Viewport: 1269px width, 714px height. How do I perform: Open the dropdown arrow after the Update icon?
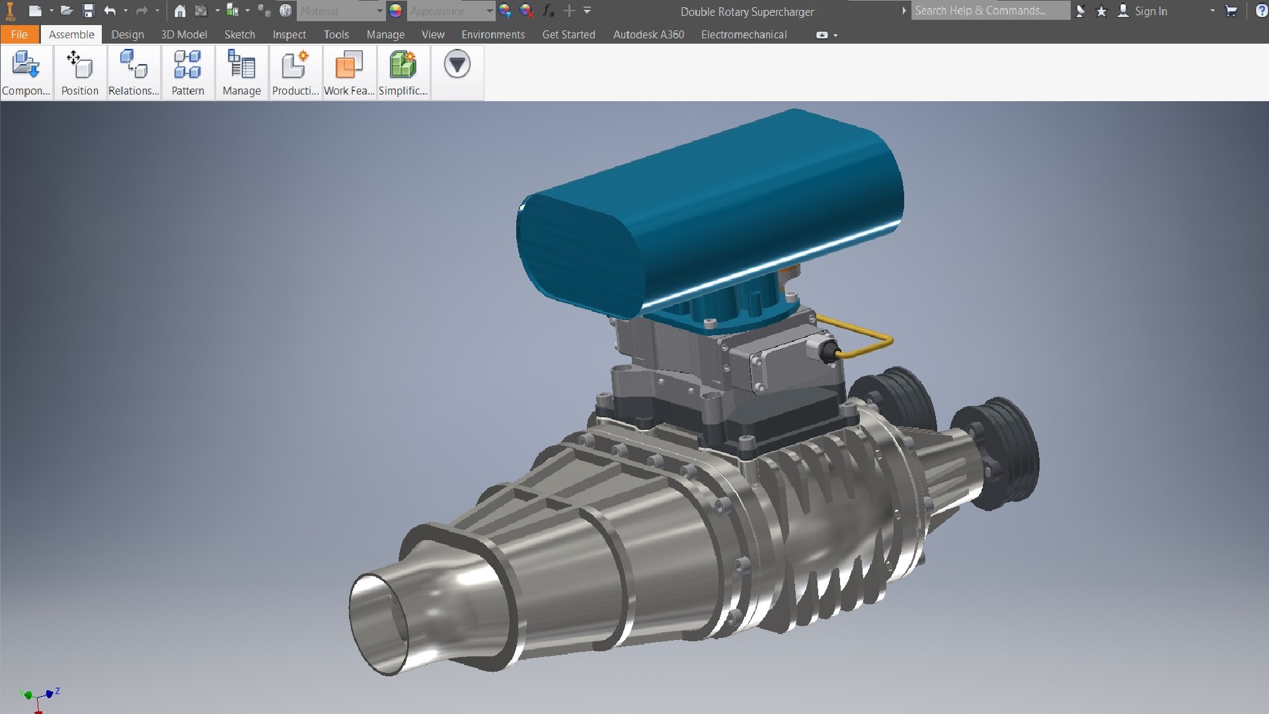[217, 11]
